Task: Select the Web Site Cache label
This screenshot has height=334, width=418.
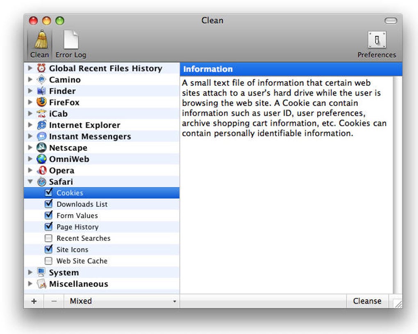Action: [x=82, y=261]
